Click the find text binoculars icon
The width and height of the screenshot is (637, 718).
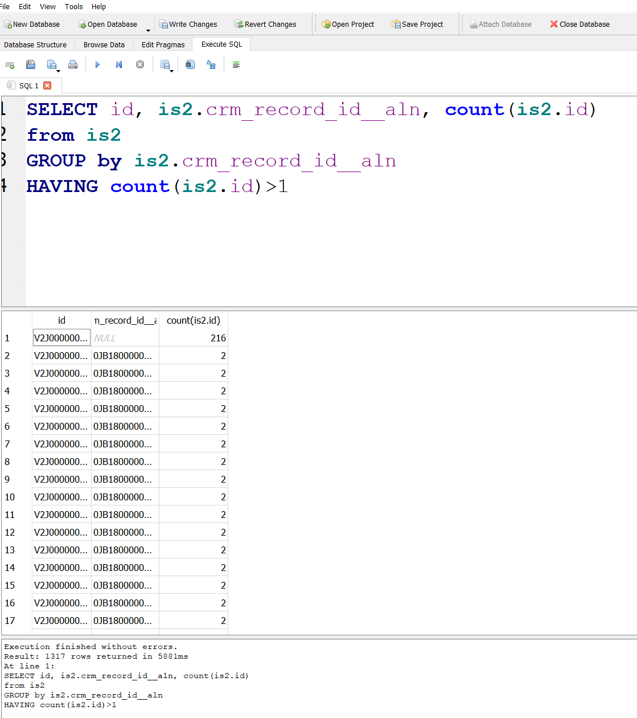point(190,65)
